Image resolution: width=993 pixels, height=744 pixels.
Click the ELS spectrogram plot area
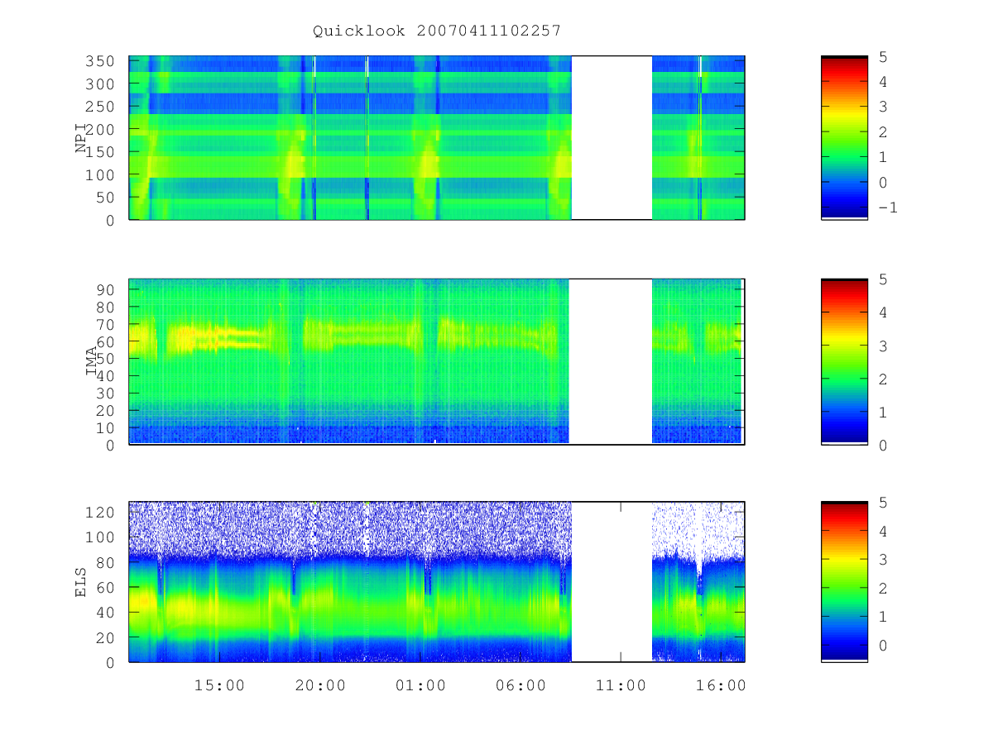436,581
